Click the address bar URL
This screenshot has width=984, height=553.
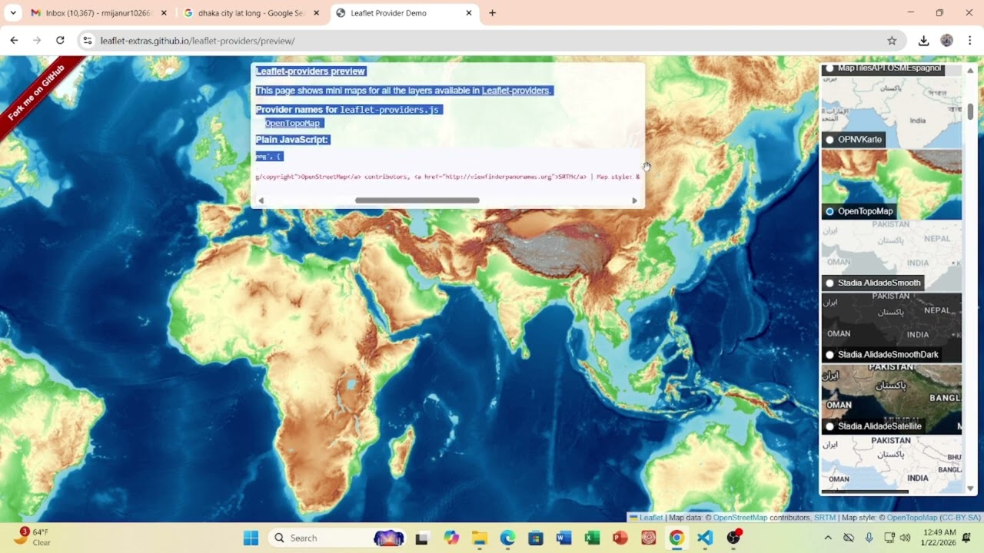pos(198,41)
